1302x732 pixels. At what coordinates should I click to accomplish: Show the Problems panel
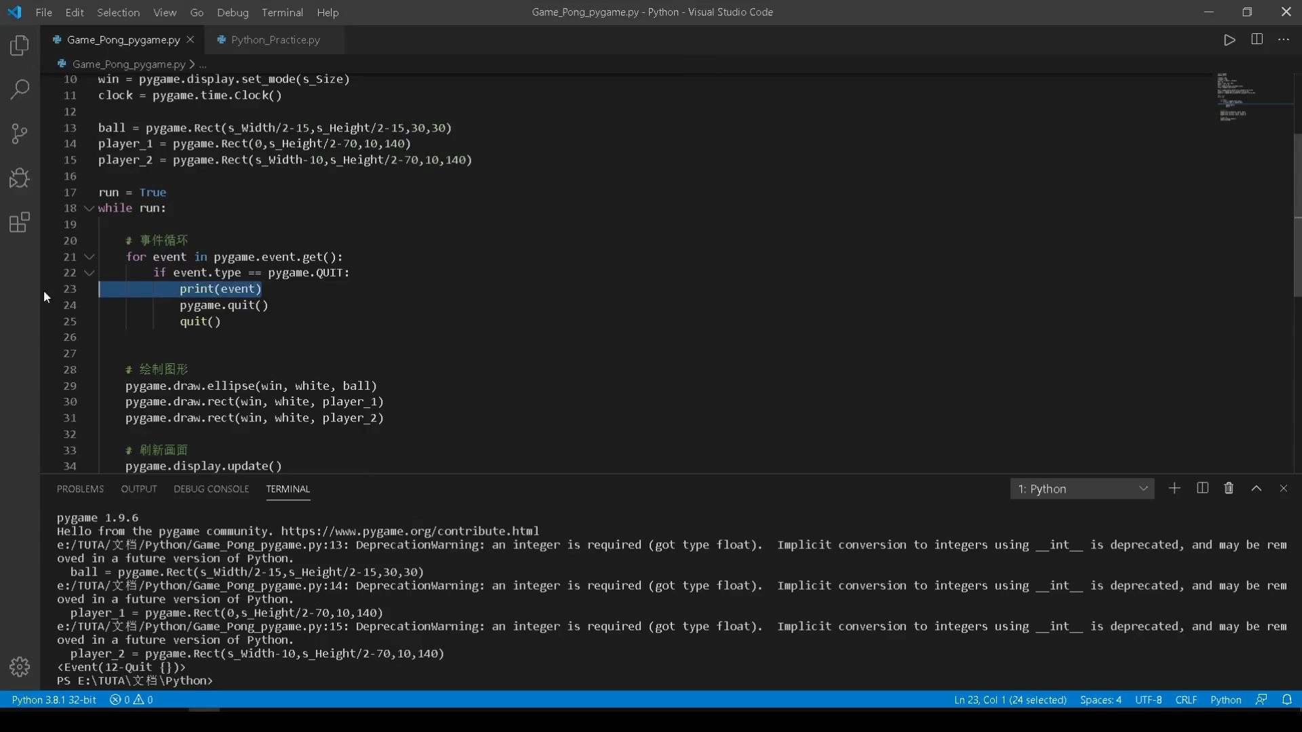tap(80, 489)
